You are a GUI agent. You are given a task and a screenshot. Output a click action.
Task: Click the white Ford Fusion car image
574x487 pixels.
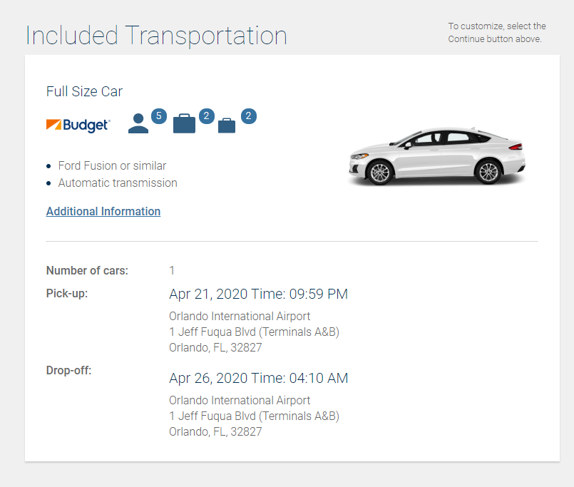click(x=437, y=156)
